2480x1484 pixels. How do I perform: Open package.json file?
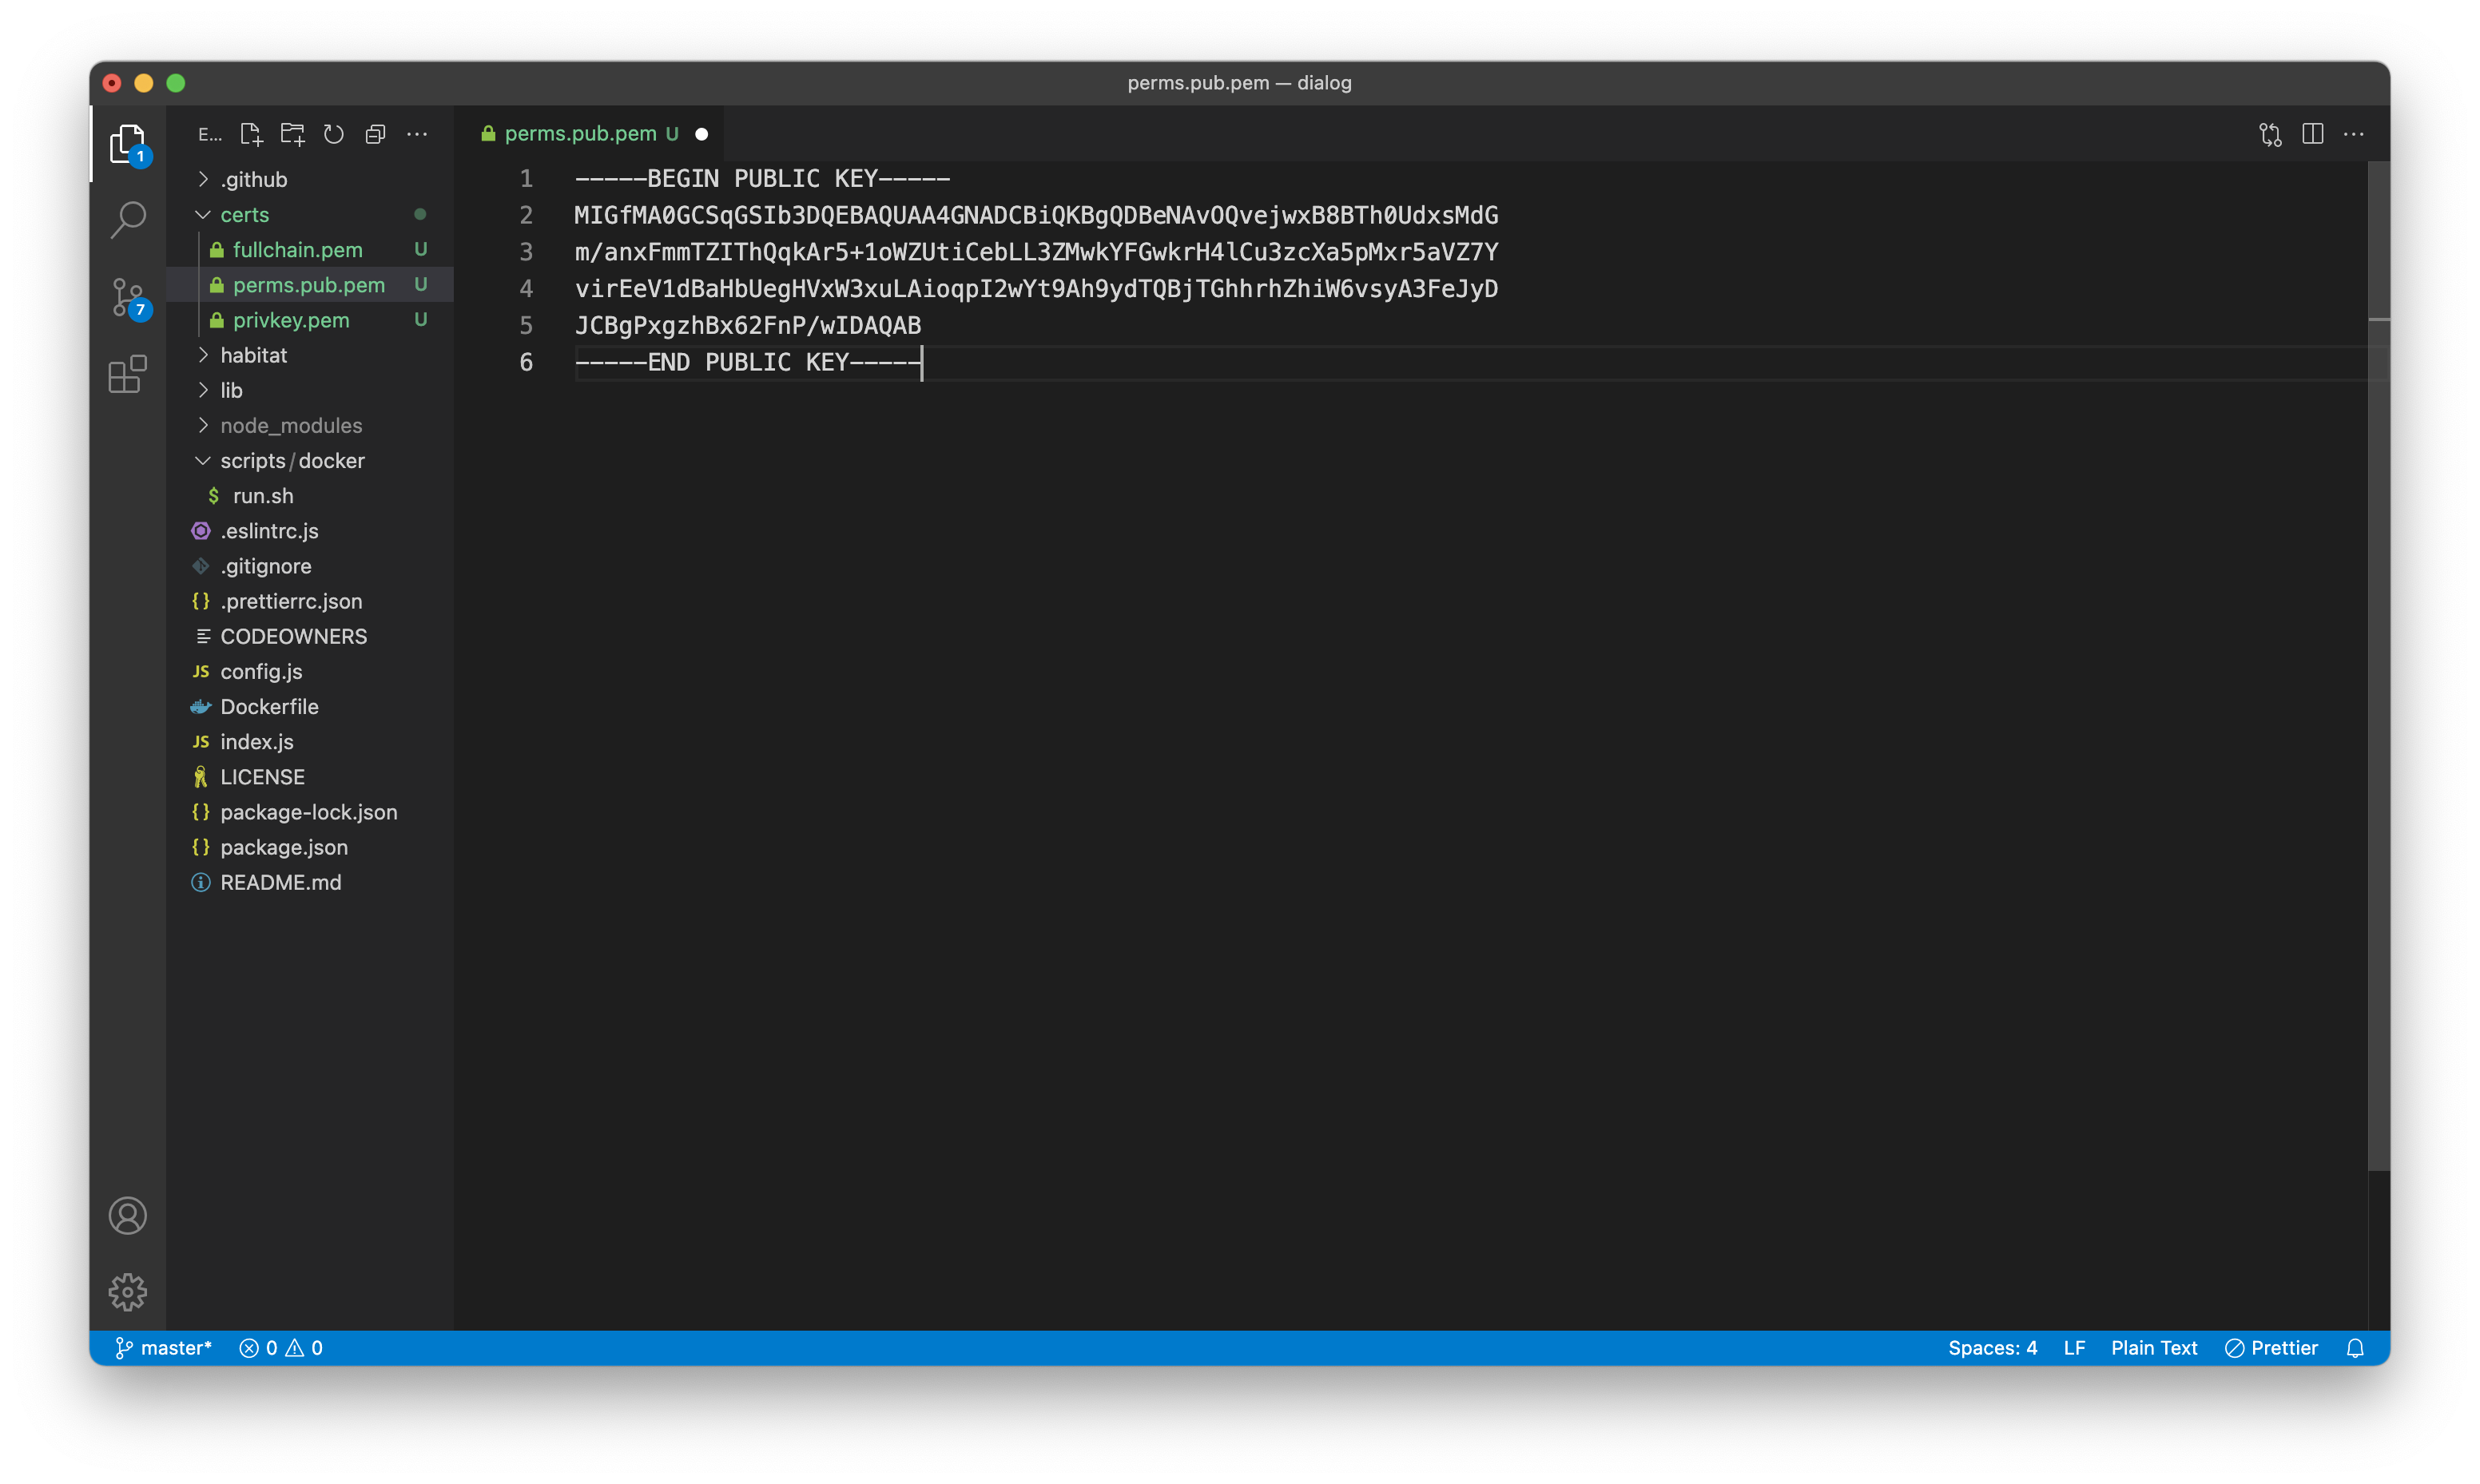[x=310, y=847]
